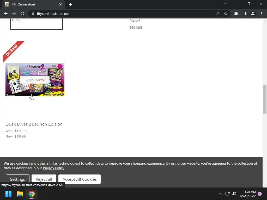The width and height of the screenshot is (267, 200).
Task: Click the address bar URL
Action: point(53,14)
